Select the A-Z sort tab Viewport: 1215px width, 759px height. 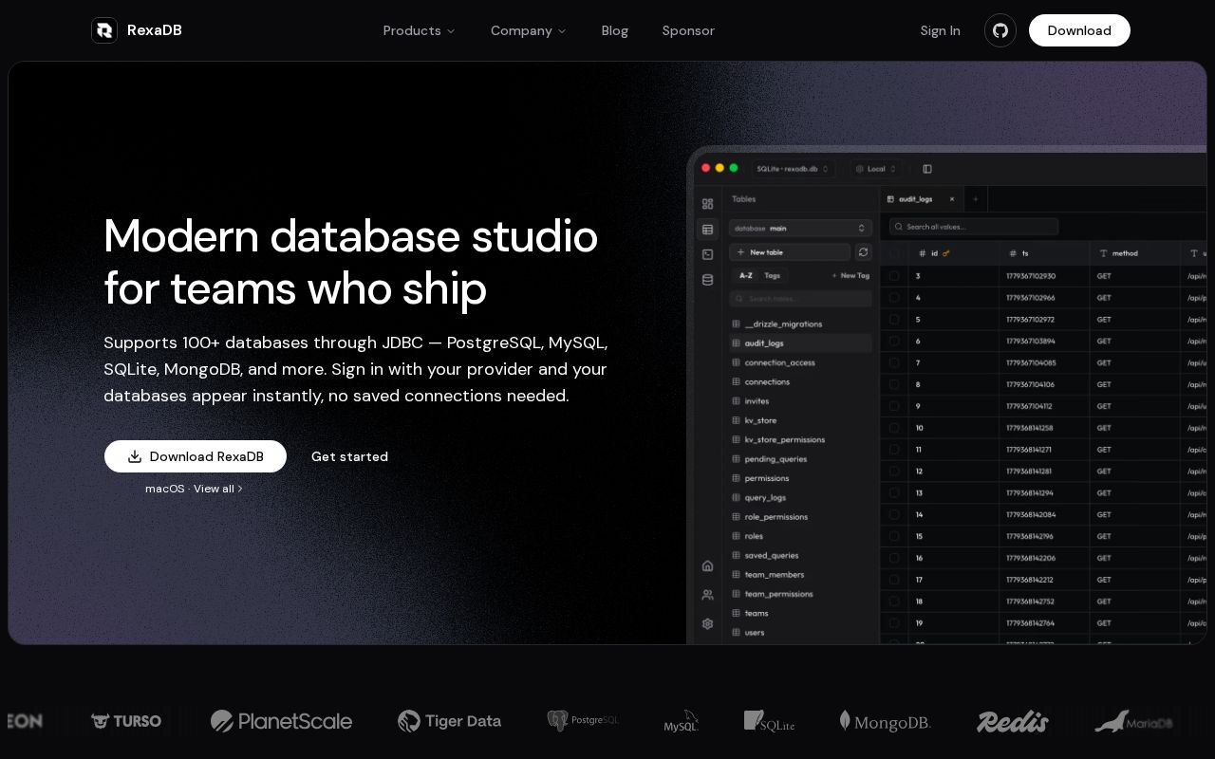pos(746,276)
